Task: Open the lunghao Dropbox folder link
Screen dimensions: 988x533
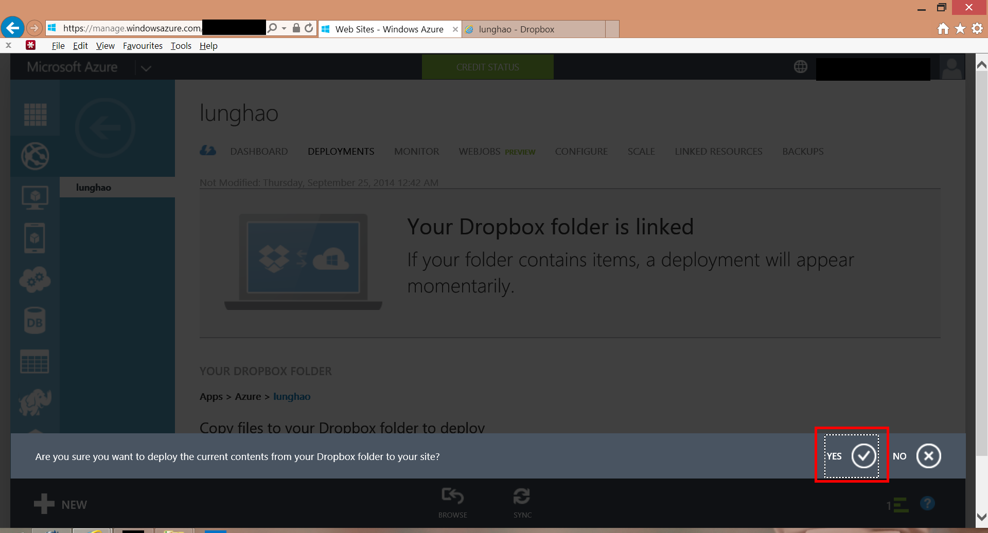Action: pyautogui.click(x=292, y=396)
